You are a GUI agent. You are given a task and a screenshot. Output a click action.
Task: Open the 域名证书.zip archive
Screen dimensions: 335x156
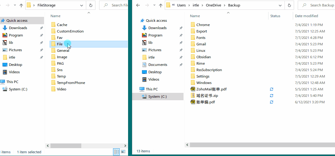click(x=207, y=96)
